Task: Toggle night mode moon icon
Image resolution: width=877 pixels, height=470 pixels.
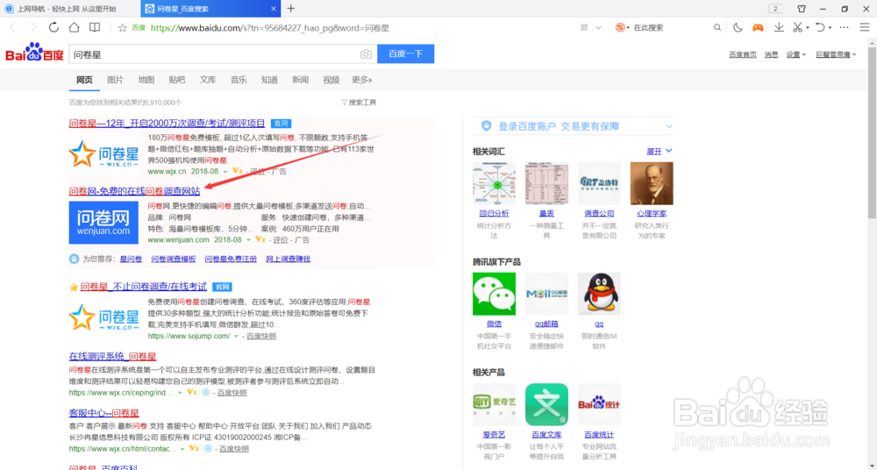Action: pyautogui.click(x=738, y=27)
